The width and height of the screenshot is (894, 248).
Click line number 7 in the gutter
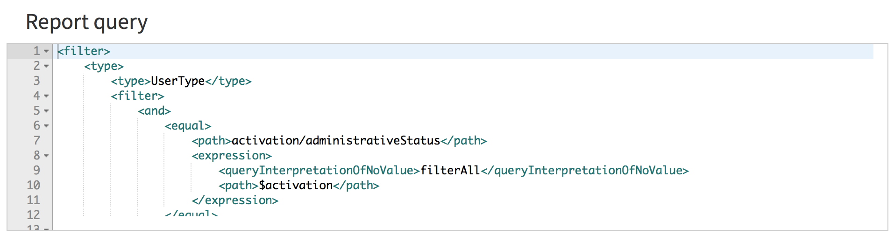pos(36,141)
